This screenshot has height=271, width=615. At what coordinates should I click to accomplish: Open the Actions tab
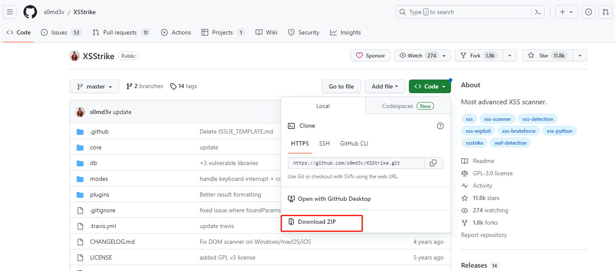pyautogui.click(x=176, y=32)
